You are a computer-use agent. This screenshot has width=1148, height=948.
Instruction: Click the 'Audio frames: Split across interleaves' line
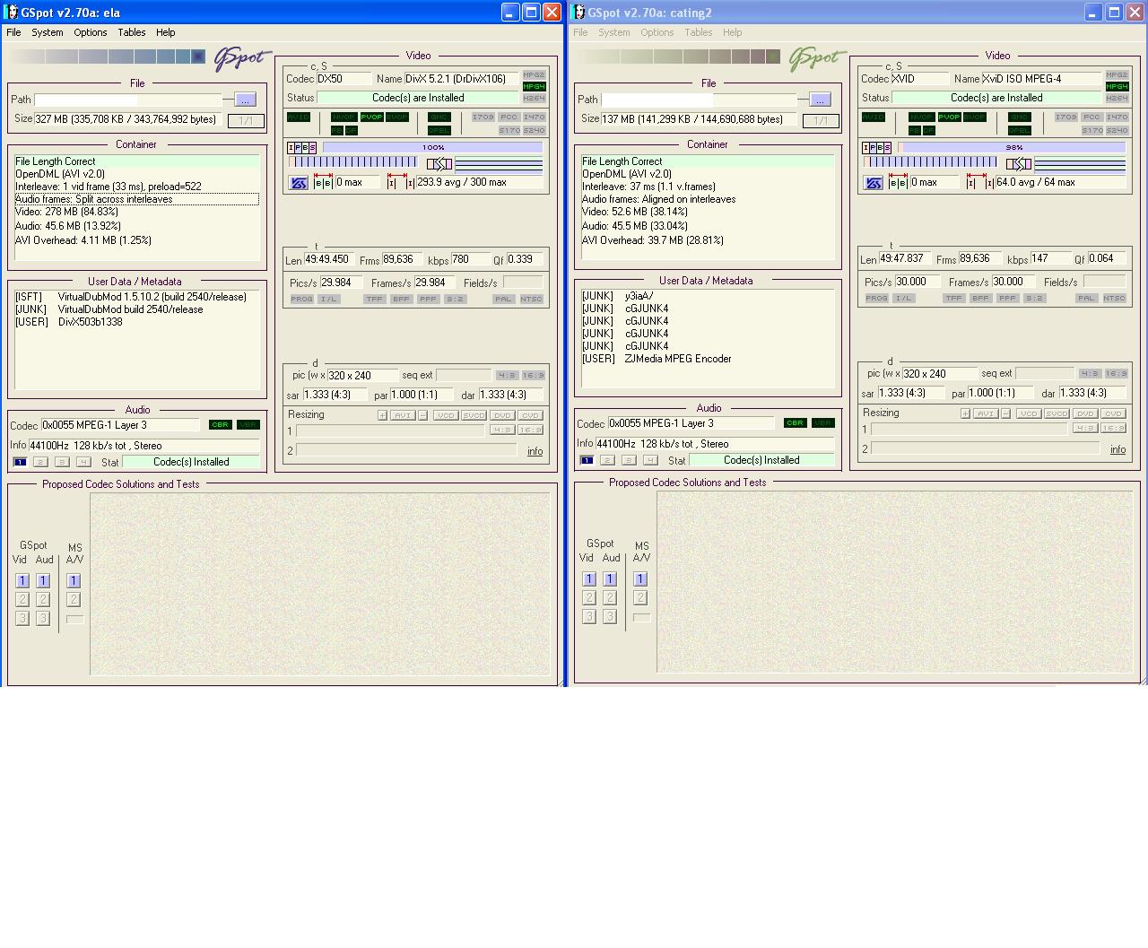136,199
